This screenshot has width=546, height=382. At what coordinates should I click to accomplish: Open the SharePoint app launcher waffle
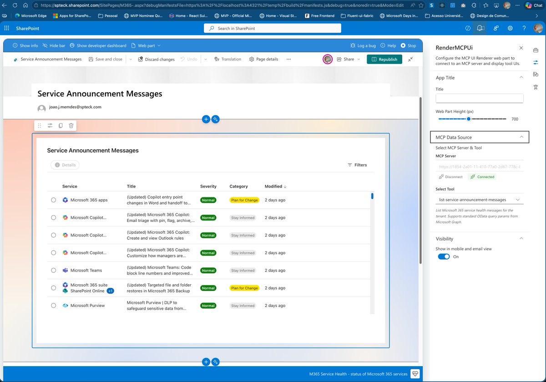point(6,28)
